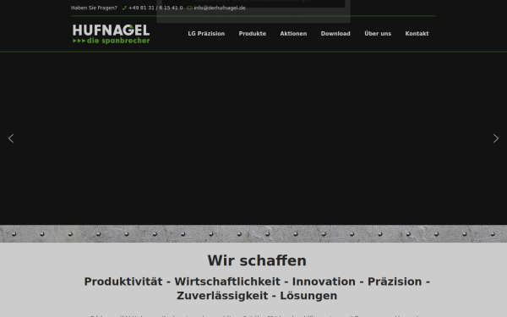
Task: Click the Hufnagel die spanbrecher logo
Action: 111,34
